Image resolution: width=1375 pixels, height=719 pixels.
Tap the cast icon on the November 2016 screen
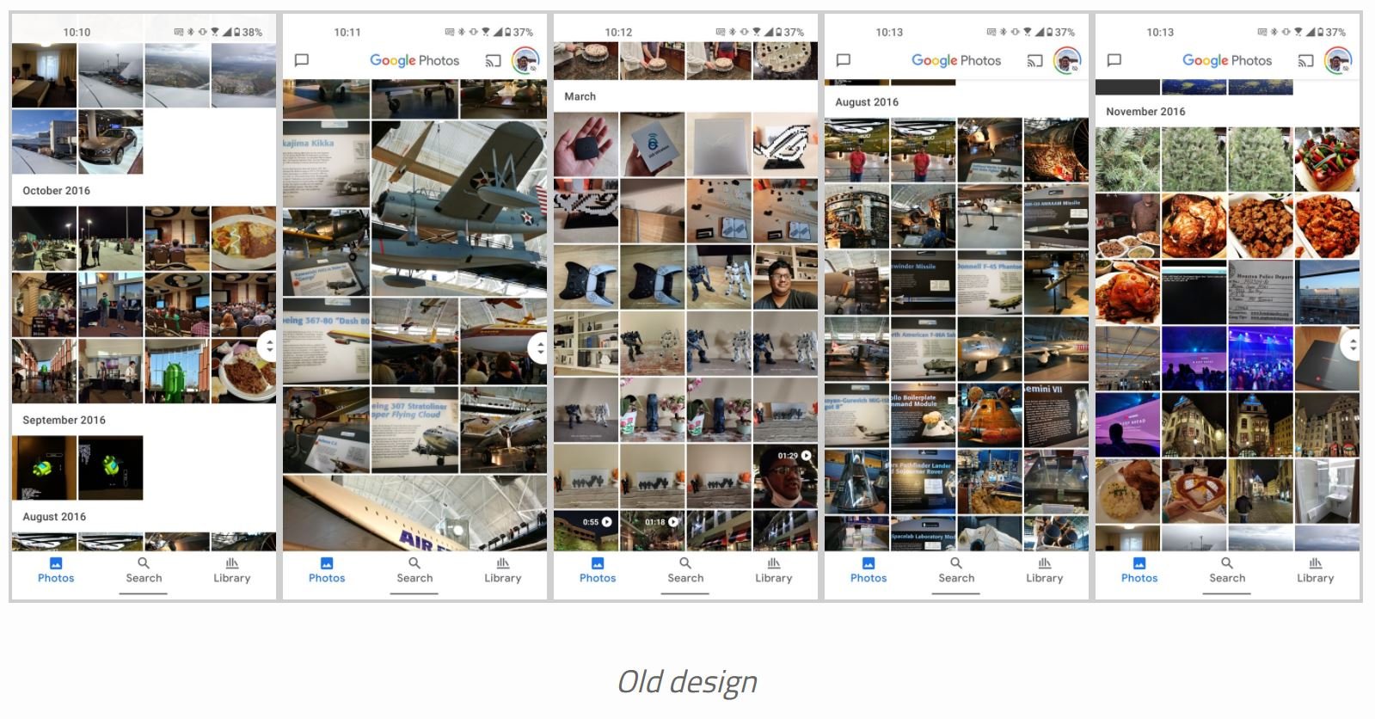point(1305,60)
